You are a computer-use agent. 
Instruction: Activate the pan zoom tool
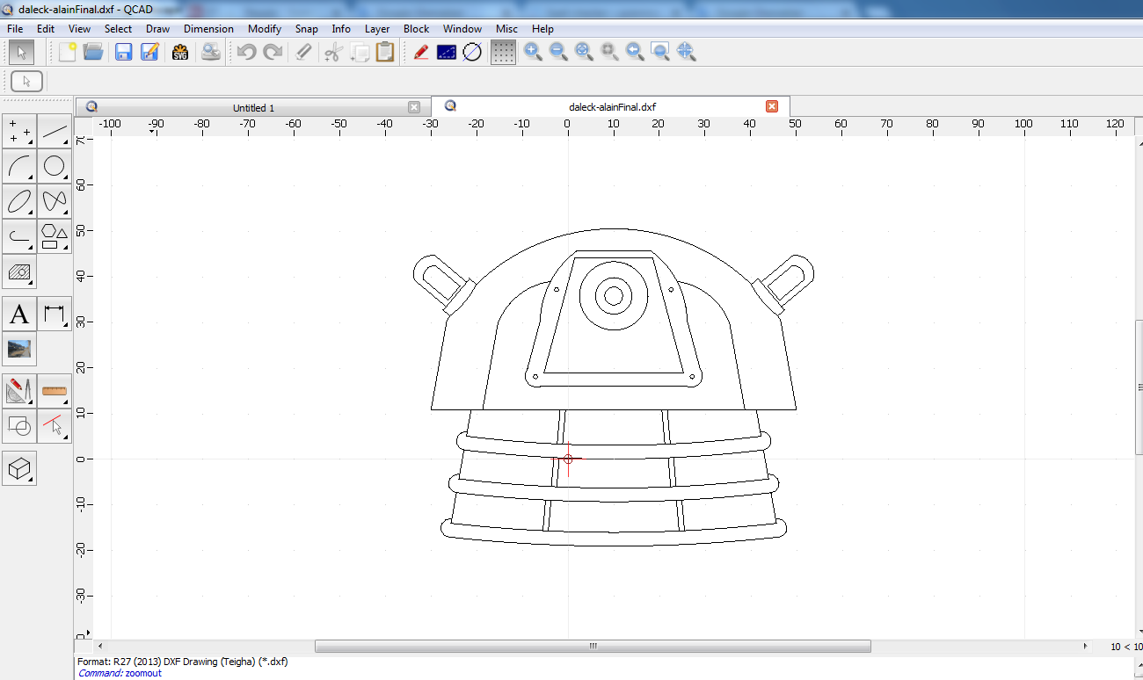pyautogui.click(x=687, y=52)
